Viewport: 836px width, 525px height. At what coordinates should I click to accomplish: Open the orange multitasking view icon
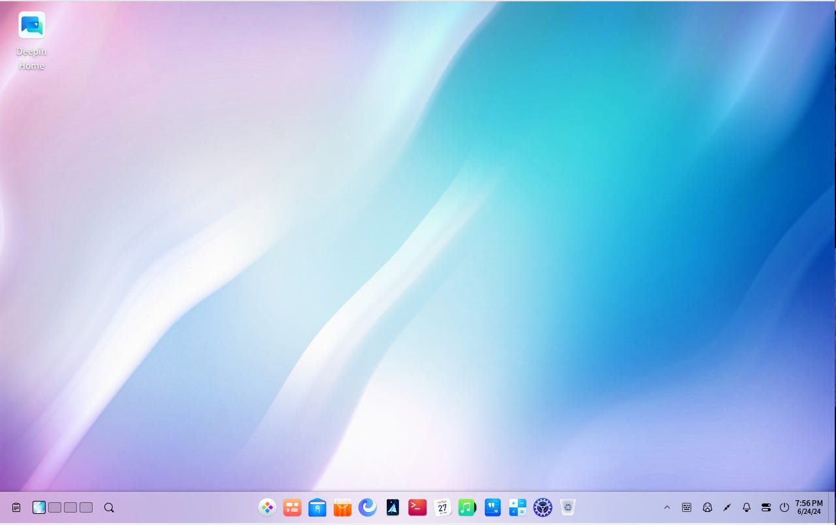[292, 507]
